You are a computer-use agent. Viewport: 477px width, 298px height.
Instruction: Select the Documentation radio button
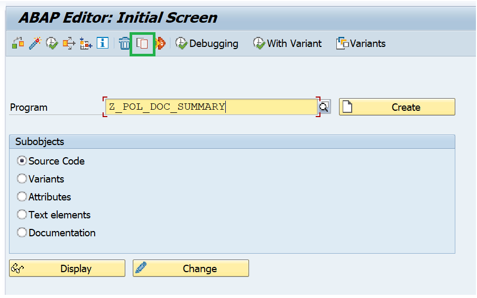pyautogui.click(x=22, y=233)
